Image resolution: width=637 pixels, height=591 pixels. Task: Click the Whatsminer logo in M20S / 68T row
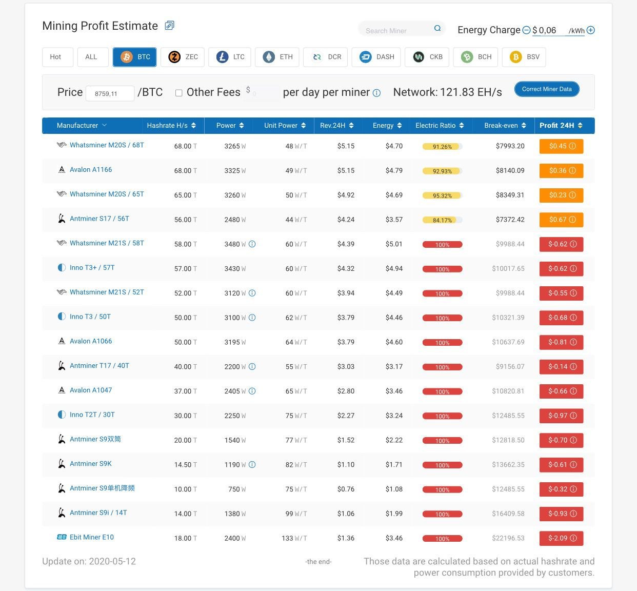[x=62, y=145]
